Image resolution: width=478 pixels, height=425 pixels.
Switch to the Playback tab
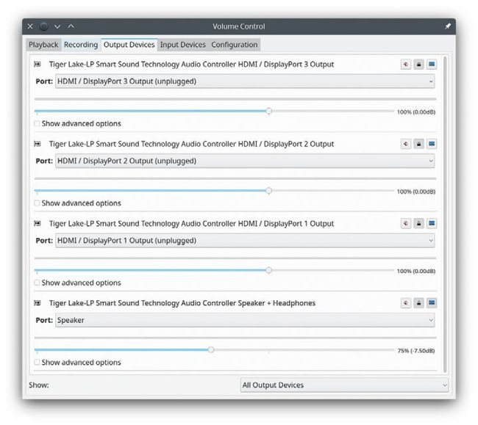click(43, 45)
